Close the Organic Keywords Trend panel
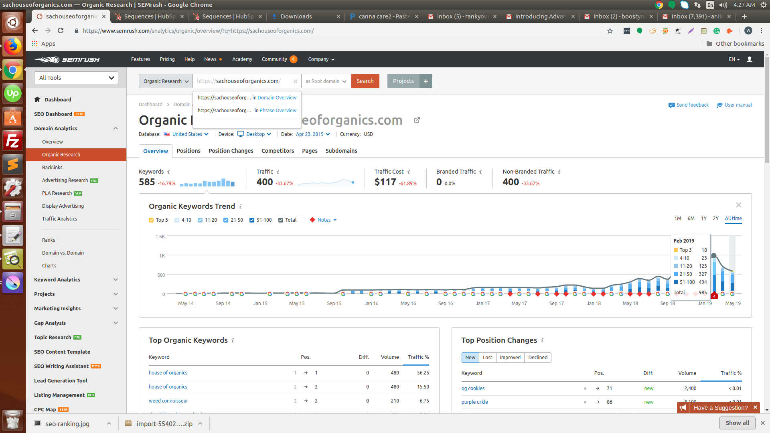Viewport: 770px width, 433px height. click(x=739, y=205)
